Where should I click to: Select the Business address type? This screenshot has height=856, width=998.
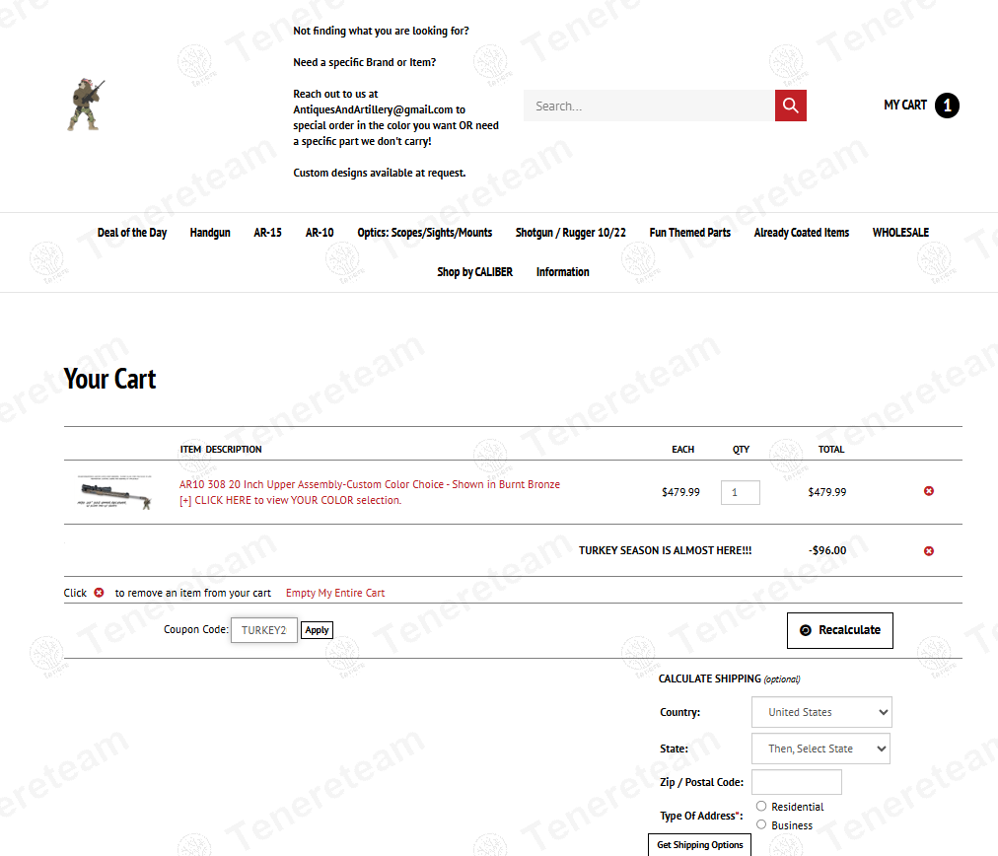761,824
